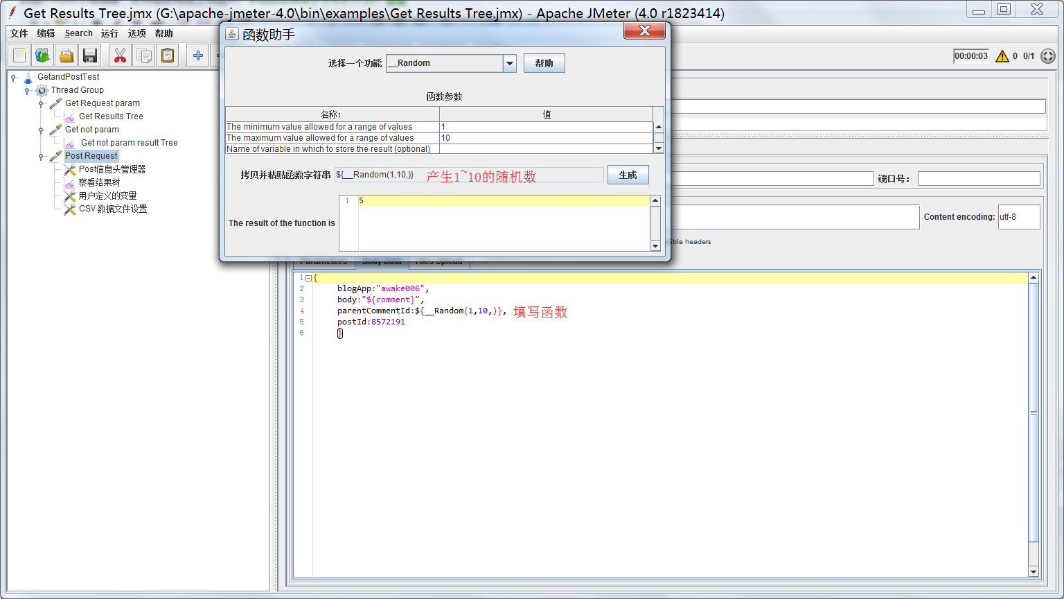Click the Content encoding utf-8 field
Viewport: 1064px width, 599px height.
(x=1019, y=217)
